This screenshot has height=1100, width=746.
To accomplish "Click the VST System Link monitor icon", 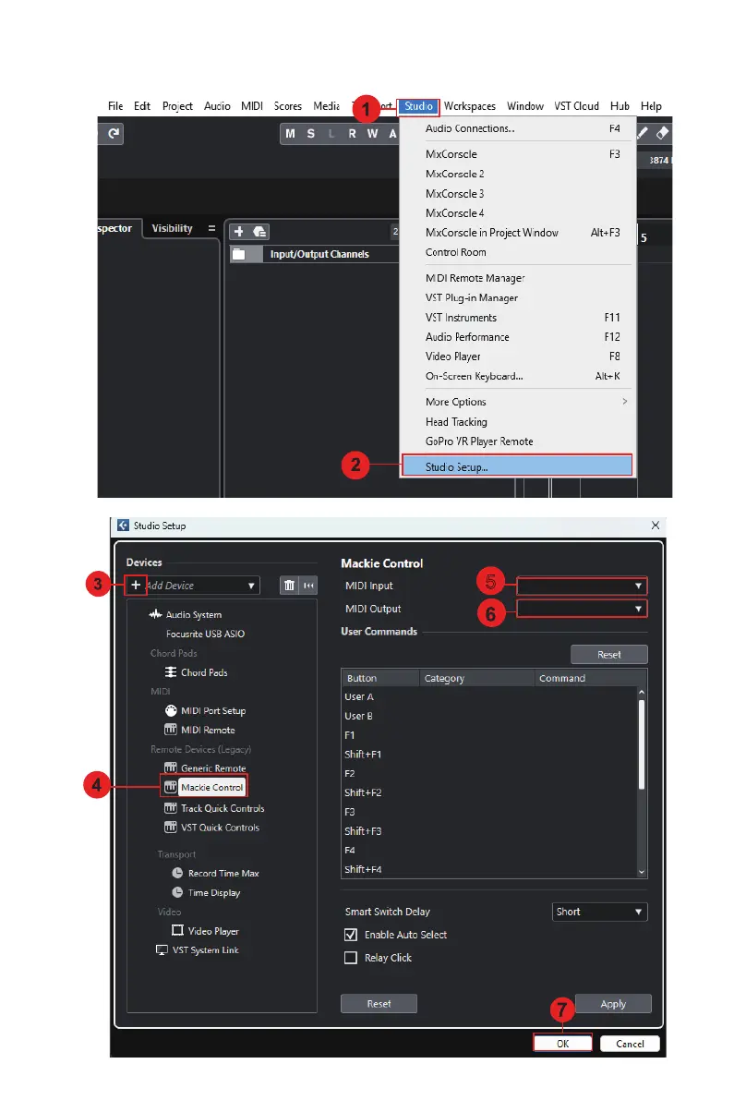I will (162, 949).
